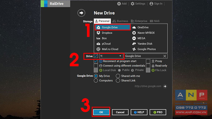Click the PRO button
Viewport: 212px width, 119px height.
(158, 112)
